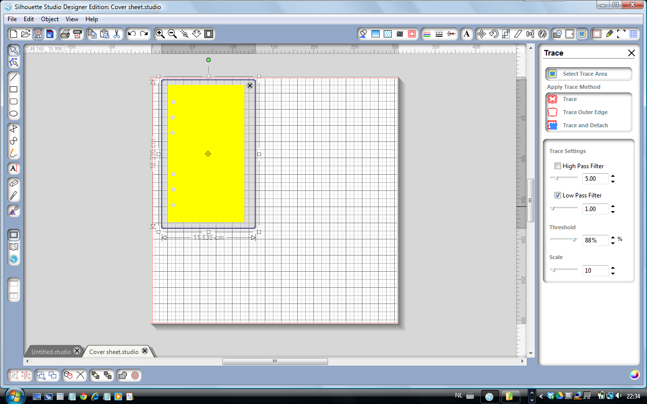Open the Help menu

91,19
